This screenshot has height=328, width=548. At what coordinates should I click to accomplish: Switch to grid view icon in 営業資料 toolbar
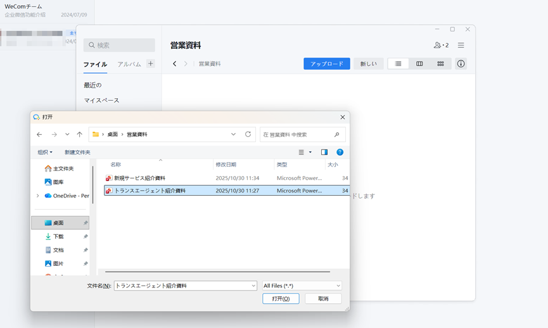coord(440,64)
